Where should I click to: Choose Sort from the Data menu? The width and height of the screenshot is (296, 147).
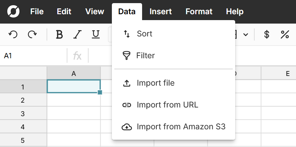point(145,34)
